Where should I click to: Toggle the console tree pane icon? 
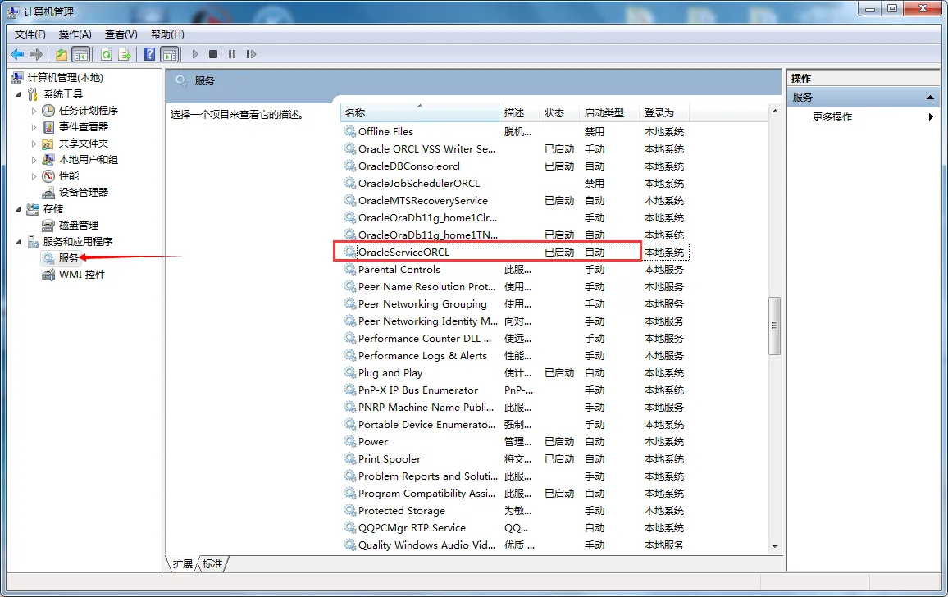point(80,54)
